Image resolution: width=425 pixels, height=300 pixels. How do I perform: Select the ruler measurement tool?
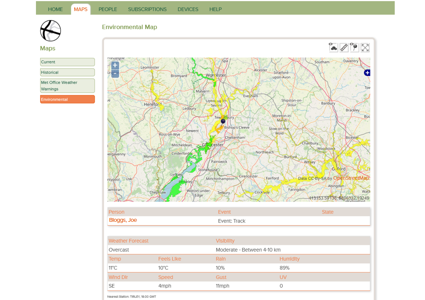pos(344,48)
